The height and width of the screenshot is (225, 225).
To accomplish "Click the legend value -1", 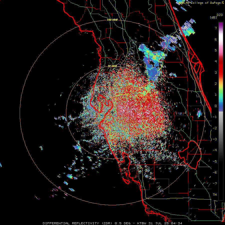I will click(x=215, y=117).
